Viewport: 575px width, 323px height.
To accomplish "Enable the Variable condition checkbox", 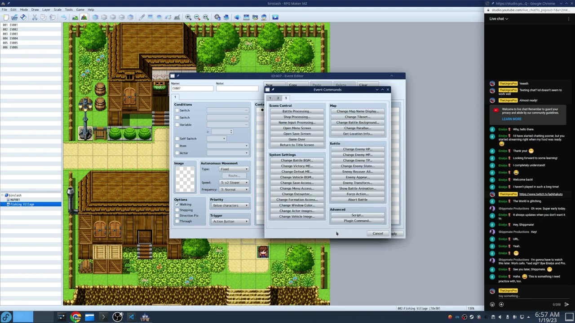I will [177, 125].
